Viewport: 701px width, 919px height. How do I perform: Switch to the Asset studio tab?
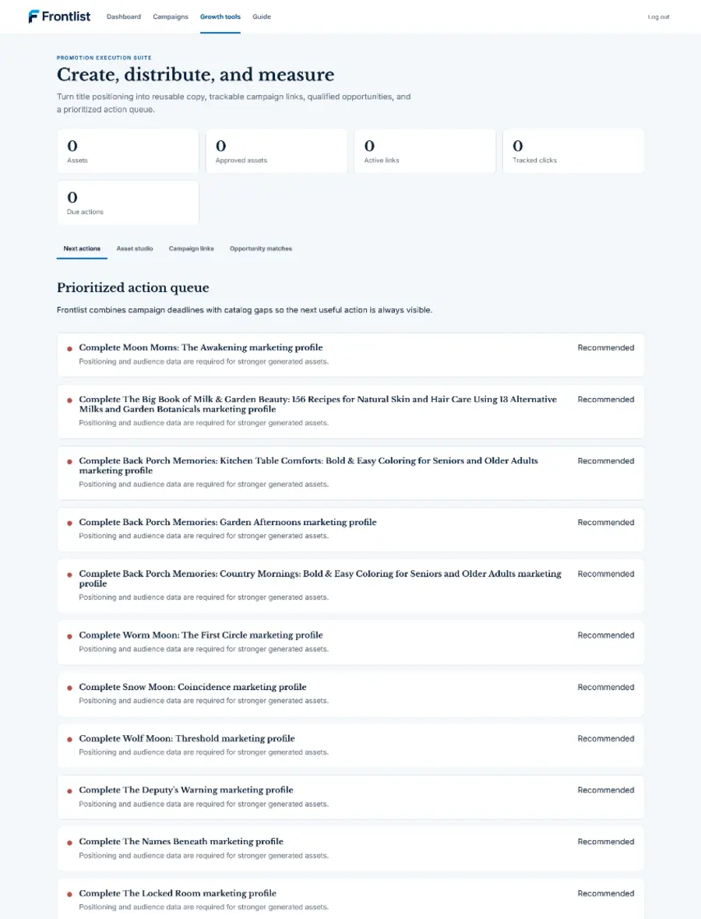pos(135,248)
